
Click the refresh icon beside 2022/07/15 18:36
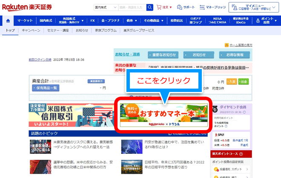(244, 112)
